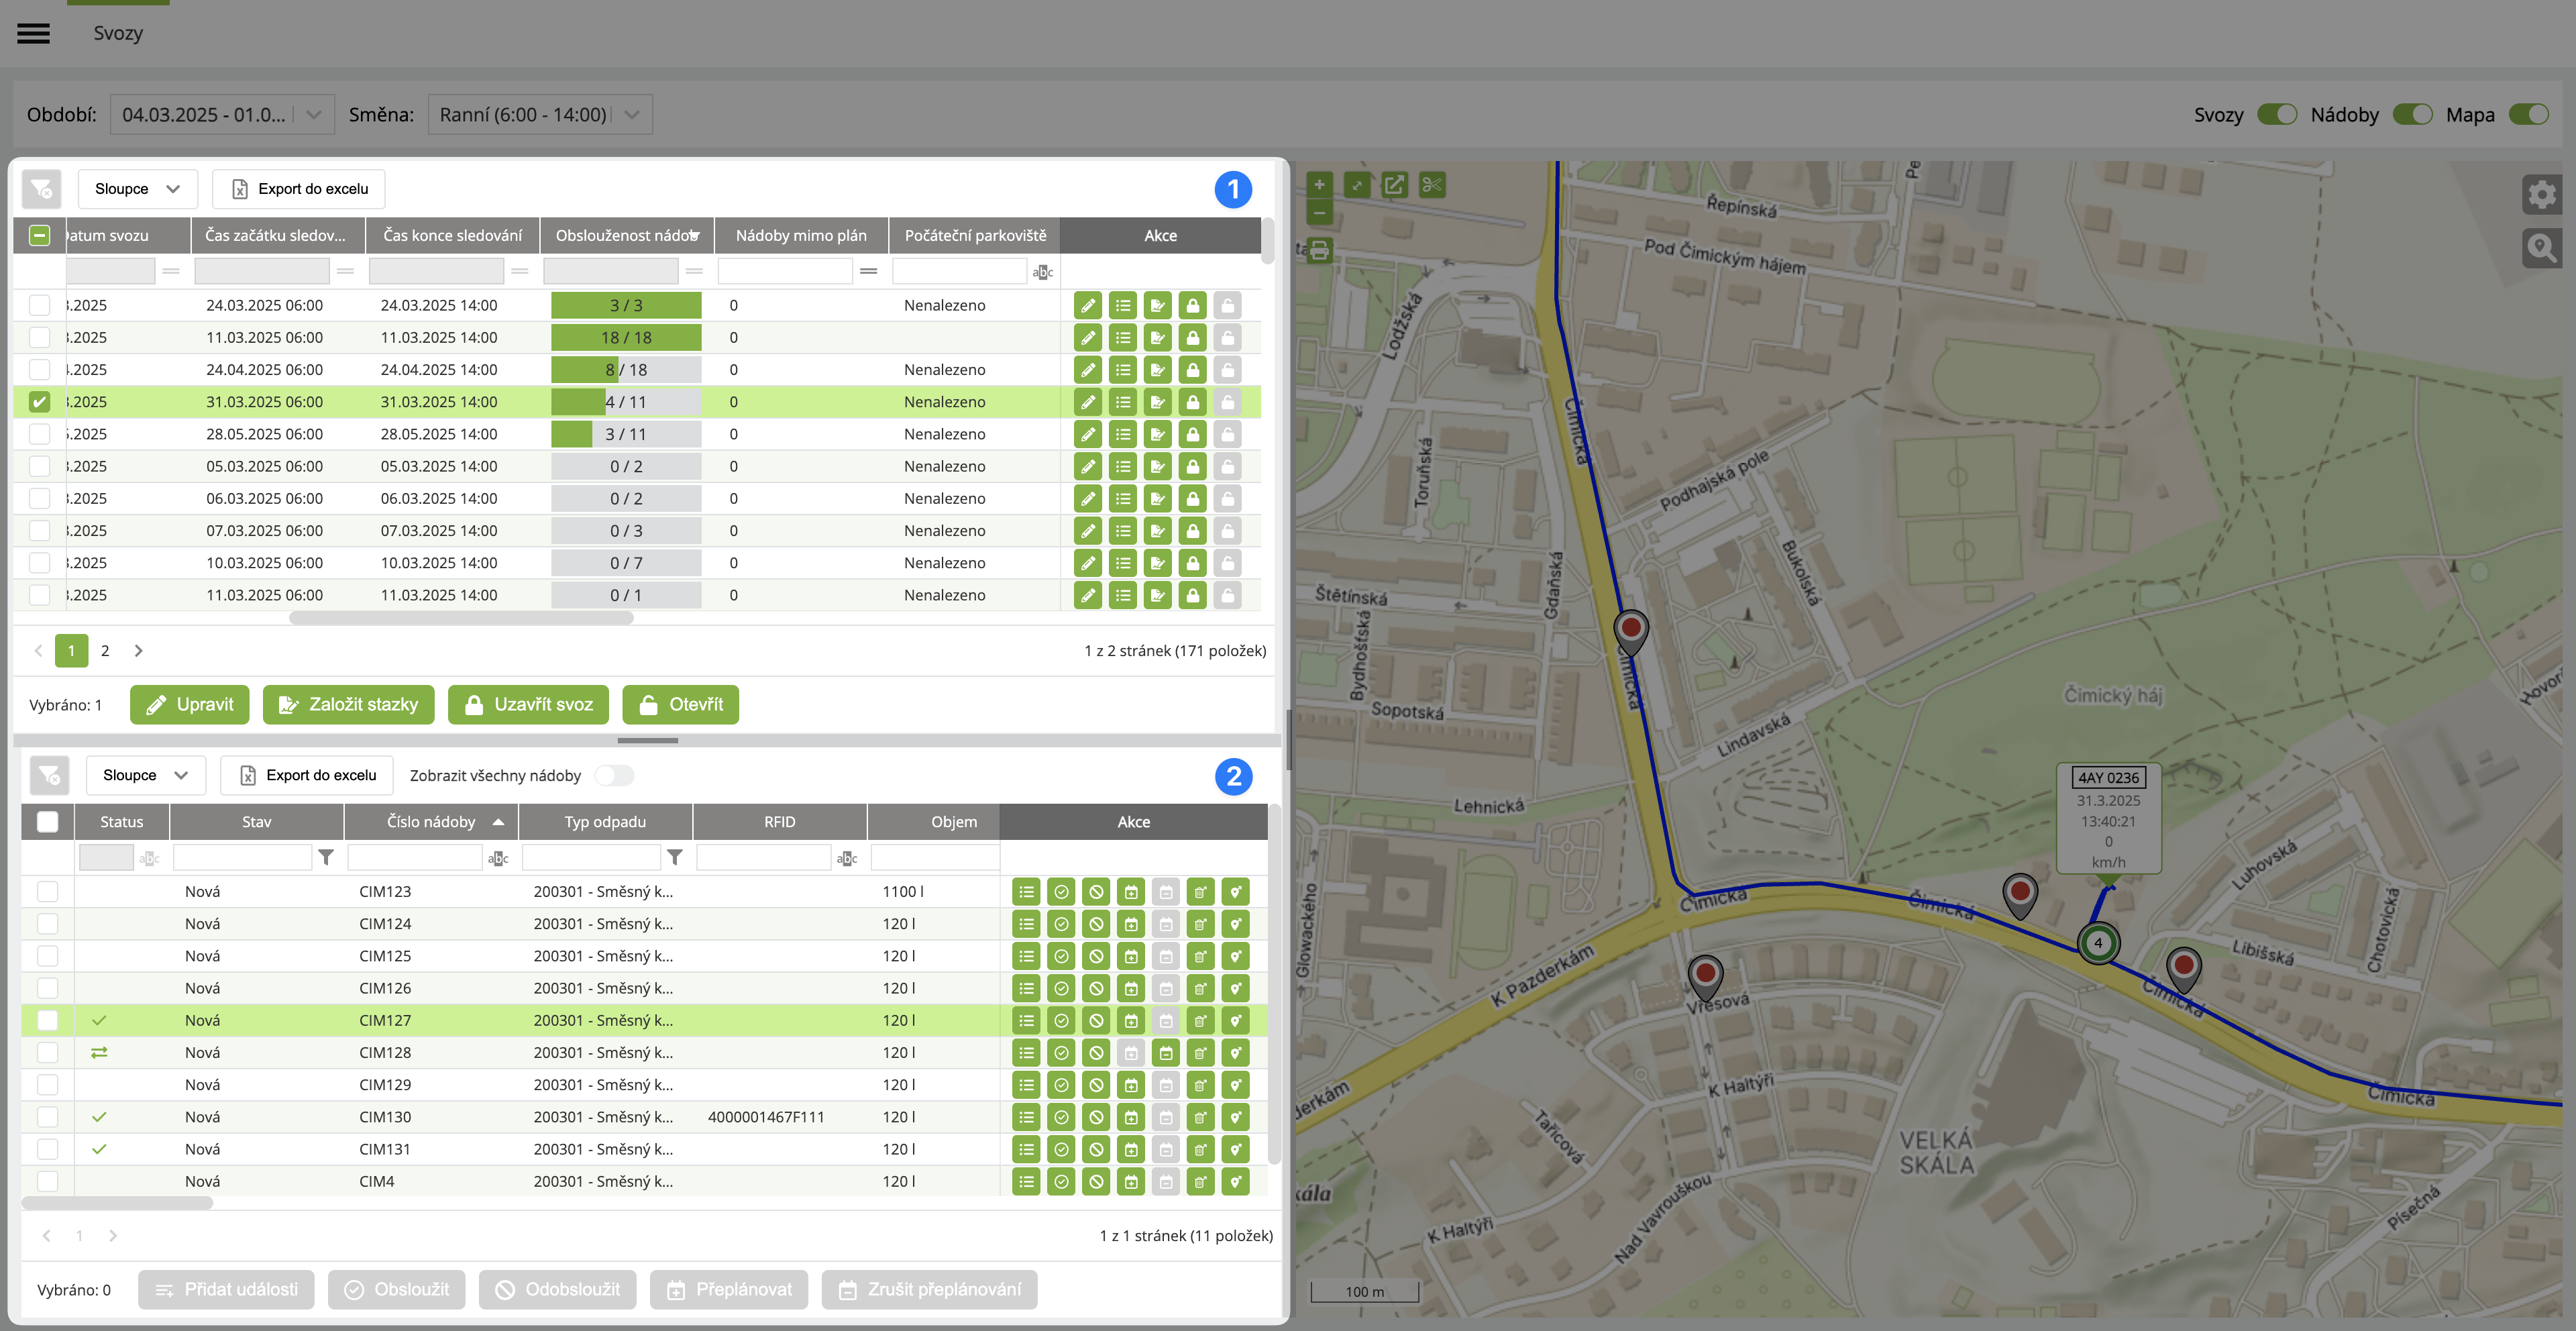The height and width of the screenshot is (1331, 2576).
Task: Sort by Číslo nádoby column header
Action: tap(431, 822)
